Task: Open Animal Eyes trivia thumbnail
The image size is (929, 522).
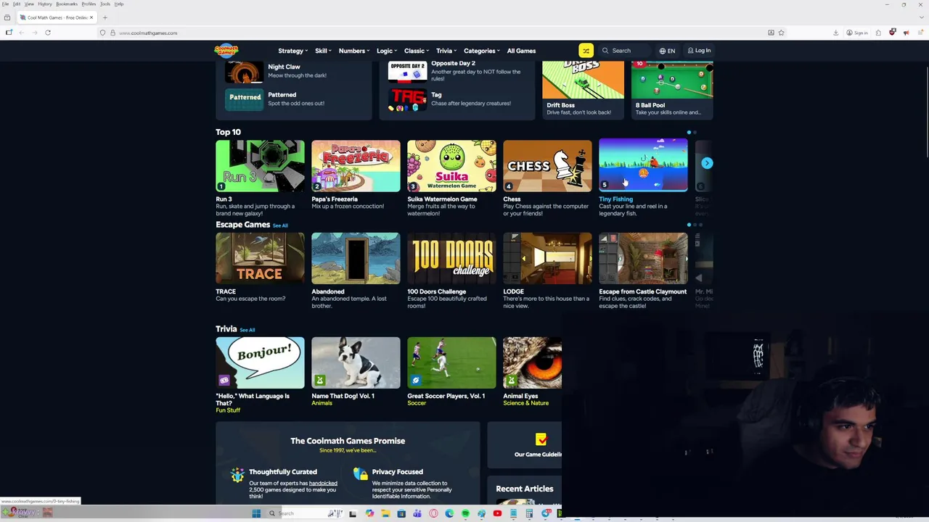Action: (x=532, y=362)
